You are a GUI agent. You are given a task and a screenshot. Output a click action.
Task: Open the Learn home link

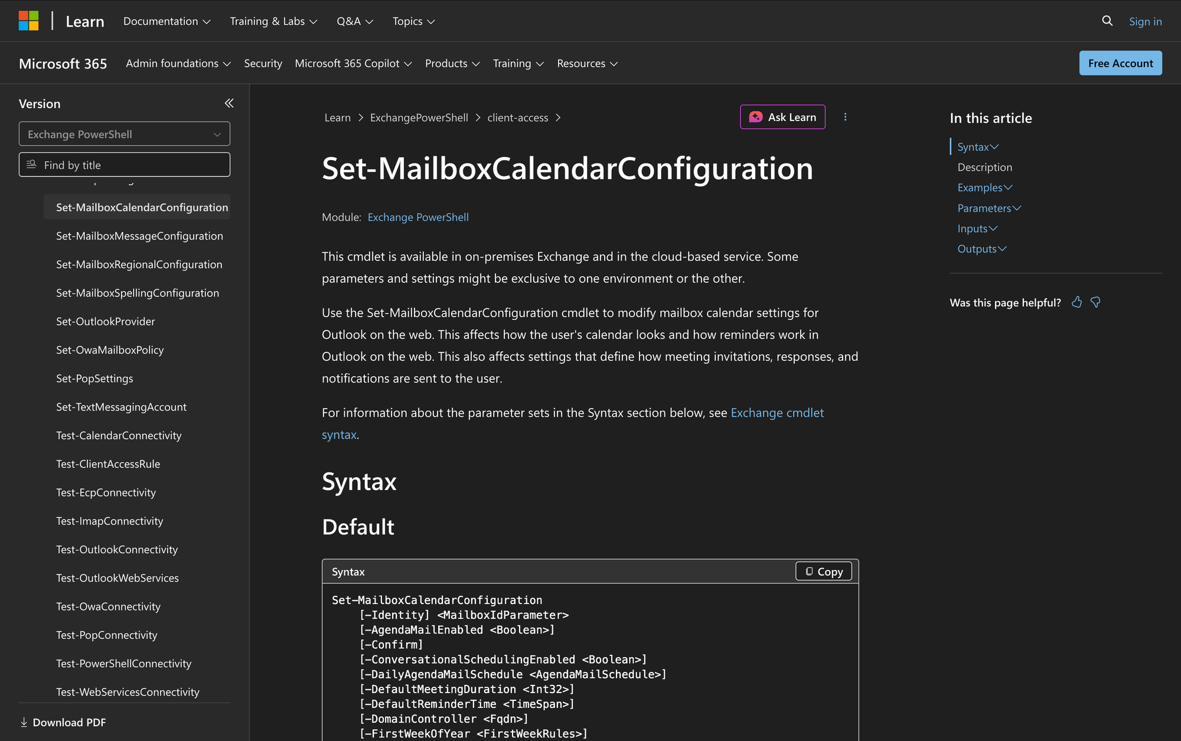tap(85, 21)
